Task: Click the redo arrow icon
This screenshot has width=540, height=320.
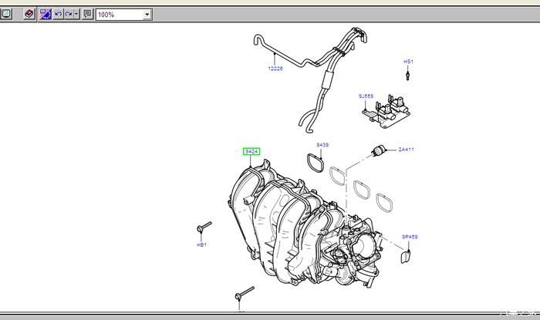Action: click(69, 14)
